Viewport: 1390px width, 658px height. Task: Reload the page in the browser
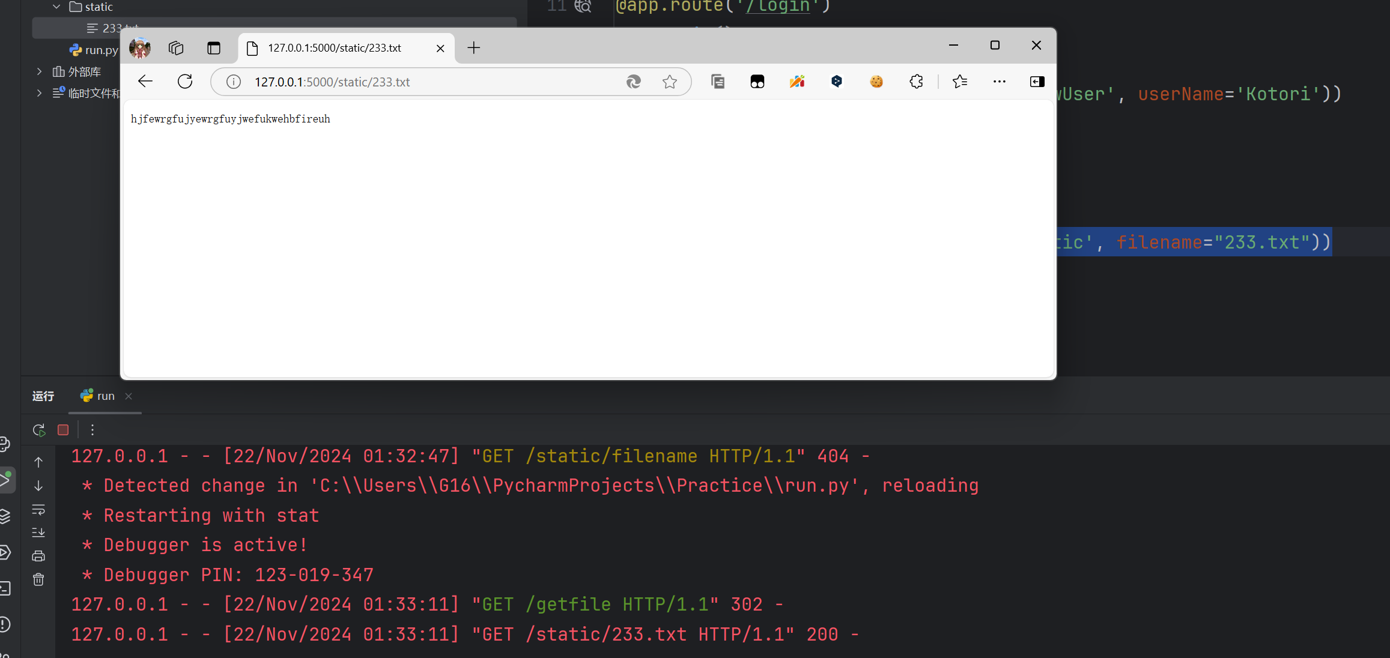(184, 81)
